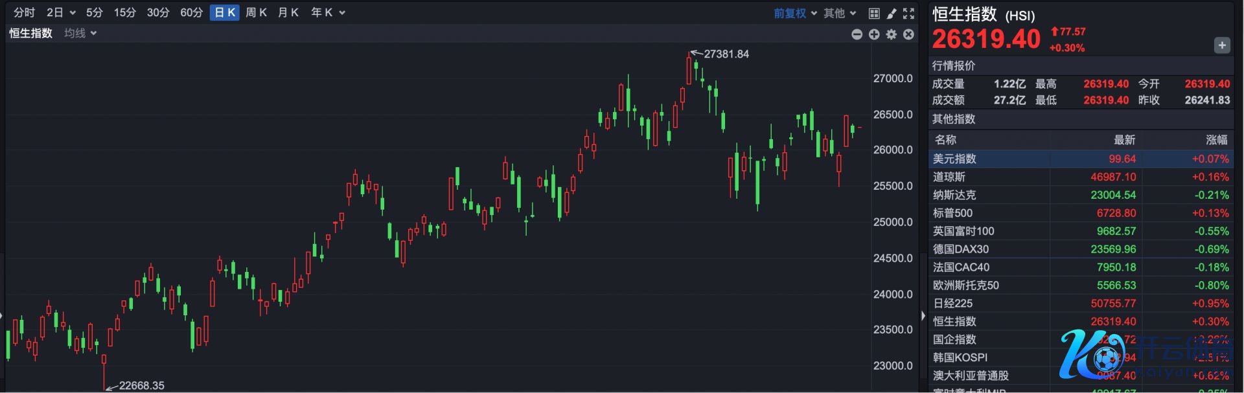Expand the 年K period dropdown
The height and width of the screenshot is (393, 1244).
tap(328, 12)
